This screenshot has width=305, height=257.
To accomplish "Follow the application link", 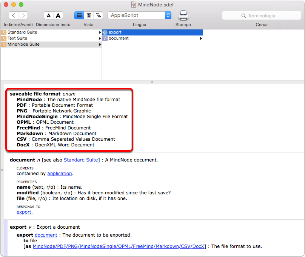I will pos(60,173).
